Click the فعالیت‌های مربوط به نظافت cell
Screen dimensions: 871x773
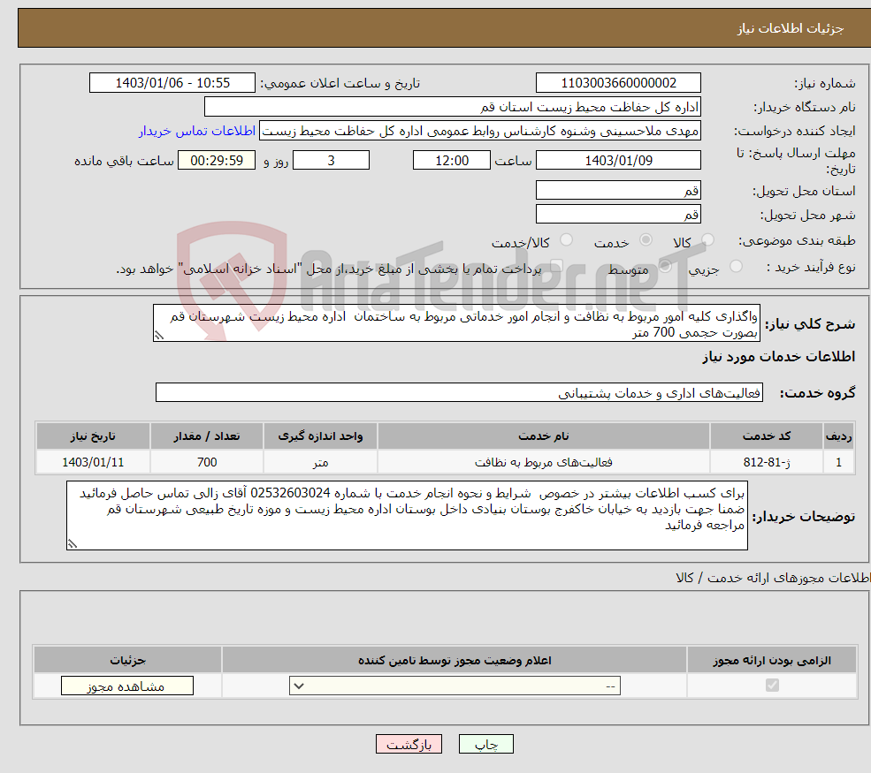(x=543, y=462)
